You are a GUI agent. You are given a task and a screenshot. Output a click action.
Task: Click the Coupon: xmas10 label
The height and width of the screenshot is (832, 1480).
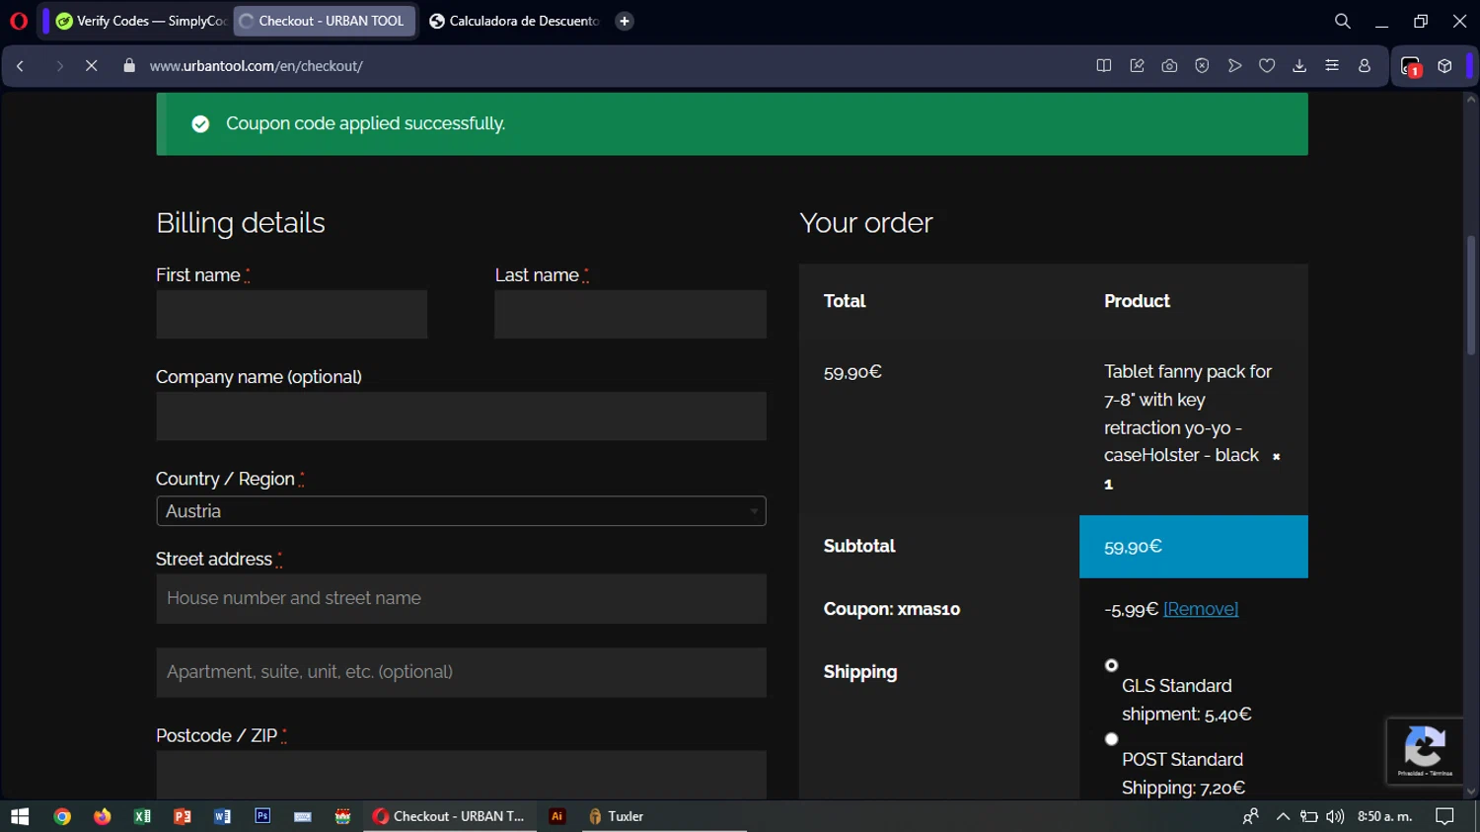coord(892,609)
